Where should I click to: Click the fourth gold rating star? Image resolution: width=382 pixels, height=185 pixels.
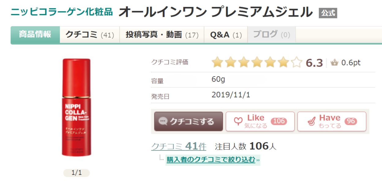[x=257, y=62]
